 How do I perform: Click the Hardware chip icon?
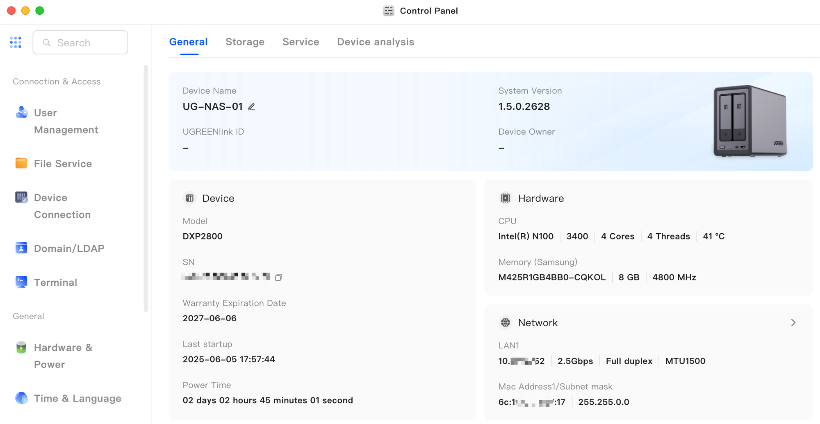[x=506, y=198]
